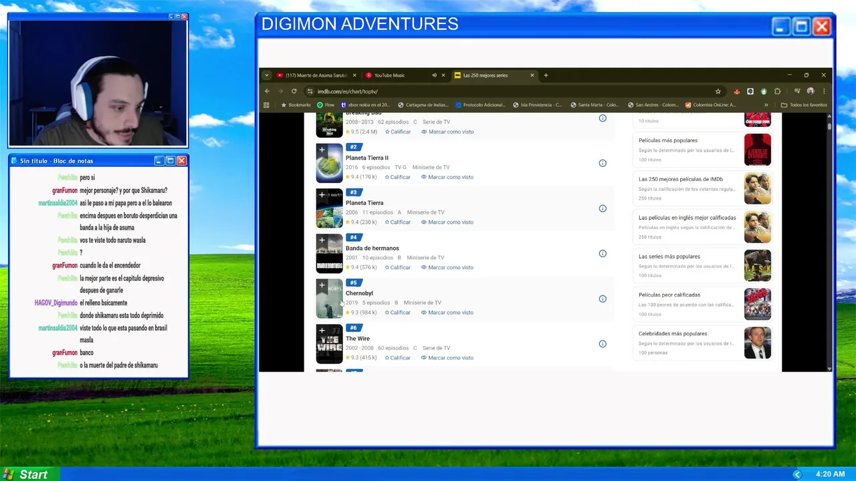
Task: Open info for Planeta Tierra
Action: click(603, 208)
